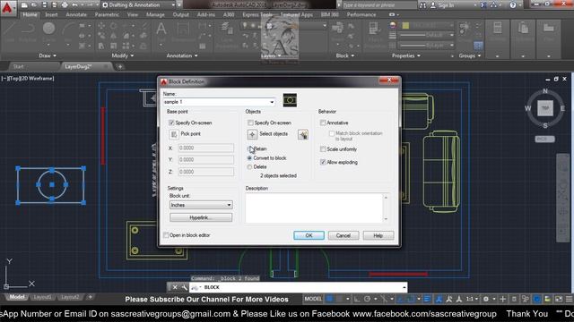Switch to the Insert ribbon tab
The height and width of the screenshot is (322, 574).
click(51, 14)
